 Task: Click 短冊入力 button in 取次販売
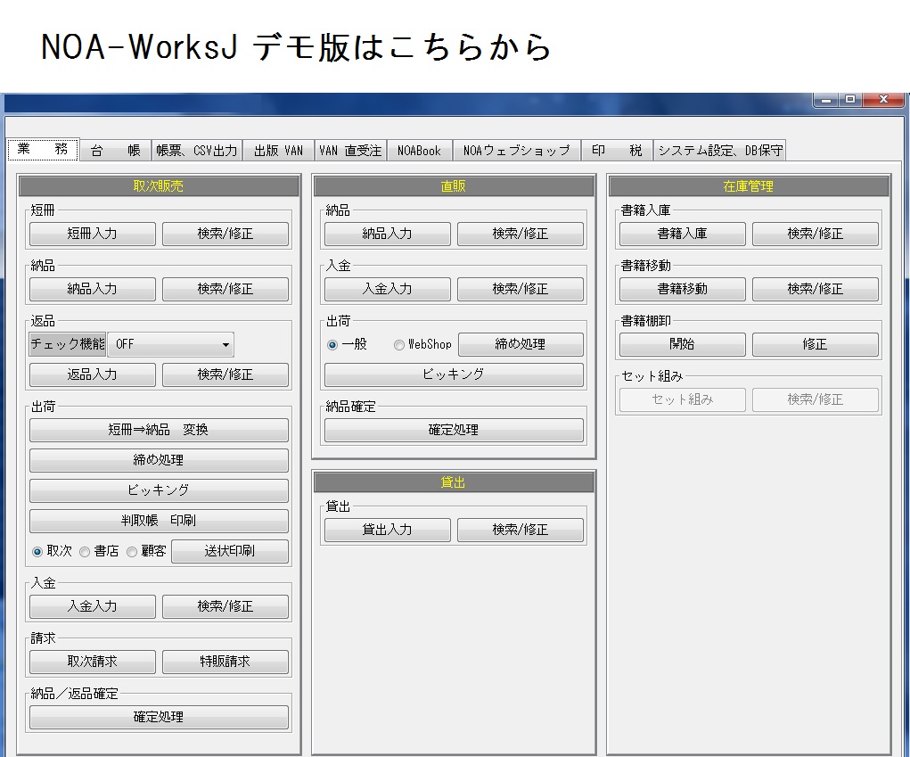click(93, 234)
